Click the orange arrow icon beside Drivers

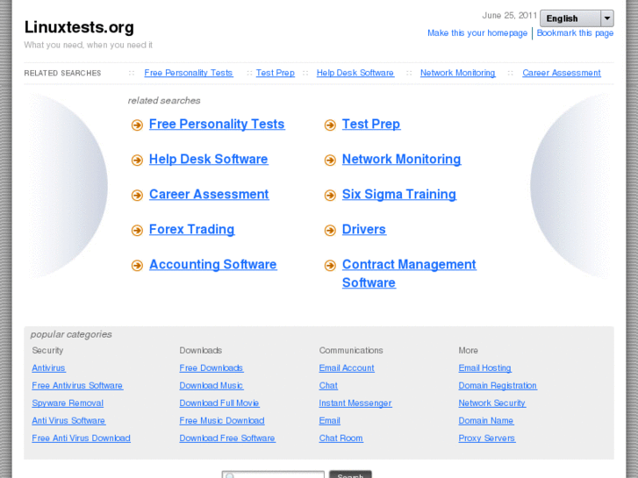tap(330, 231)
